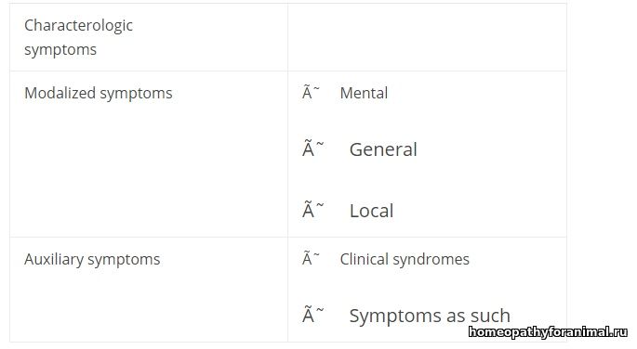Open the homeopathyforanimal.ru watermark link
637x349 pixels.
point(549,332)
